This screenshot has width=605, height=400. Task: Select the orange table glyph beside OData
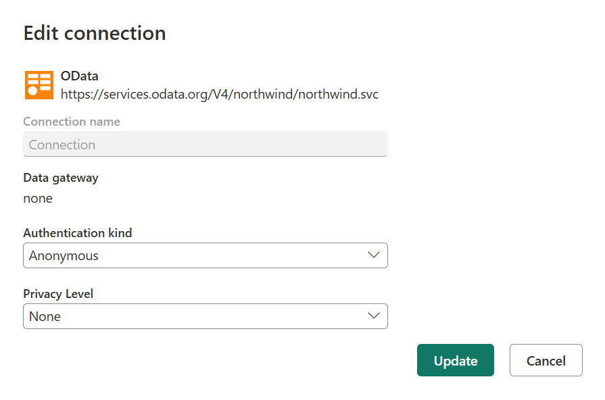point(39,84)
